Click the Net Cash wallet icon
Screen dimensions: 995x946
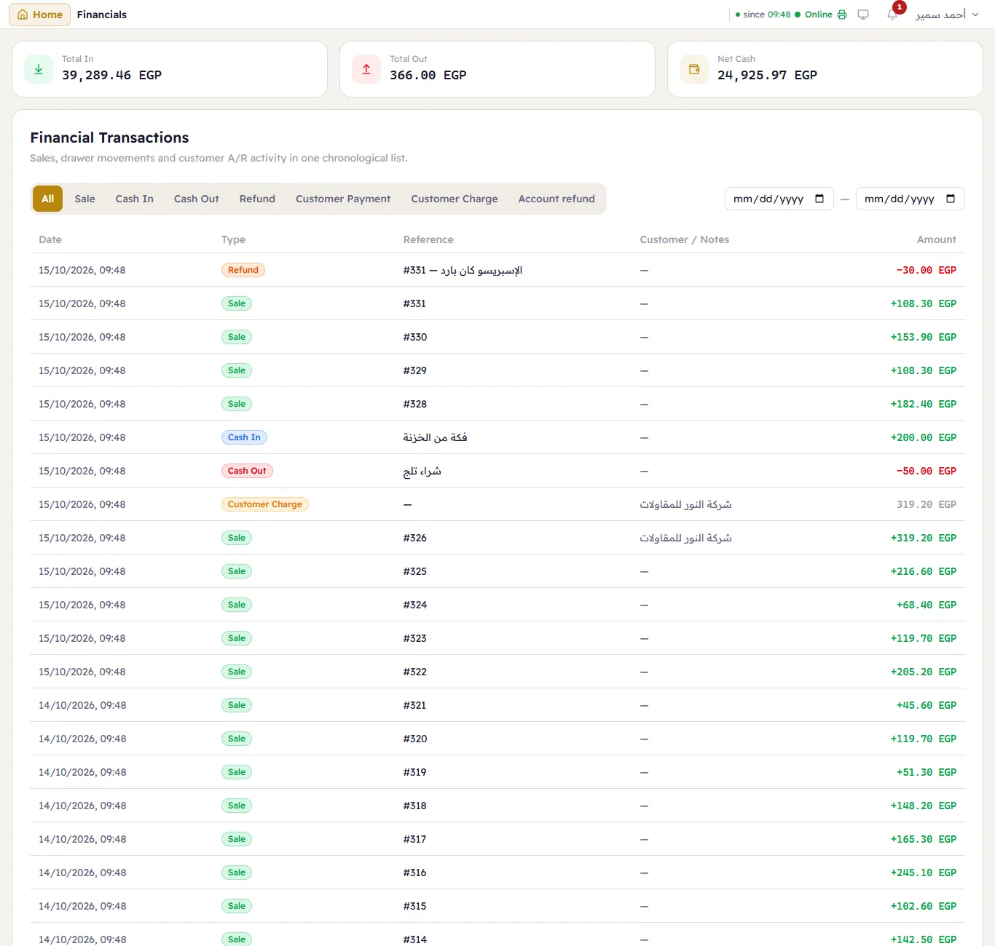click(694, 69)
